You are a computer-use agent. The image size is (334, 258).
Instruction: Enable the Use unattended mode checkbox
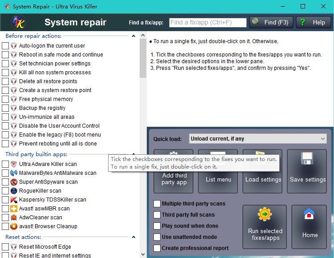pos(157,237)
